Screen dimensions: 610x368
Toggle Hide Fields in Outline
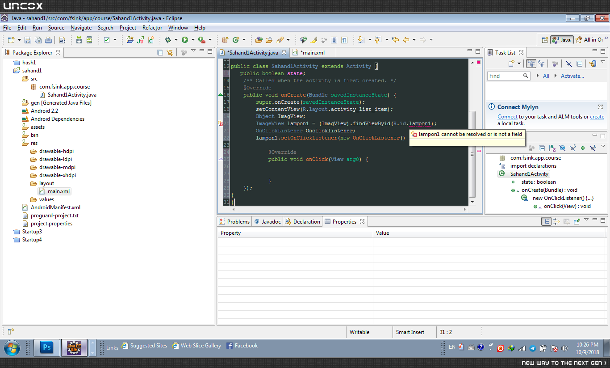(562, 148)
